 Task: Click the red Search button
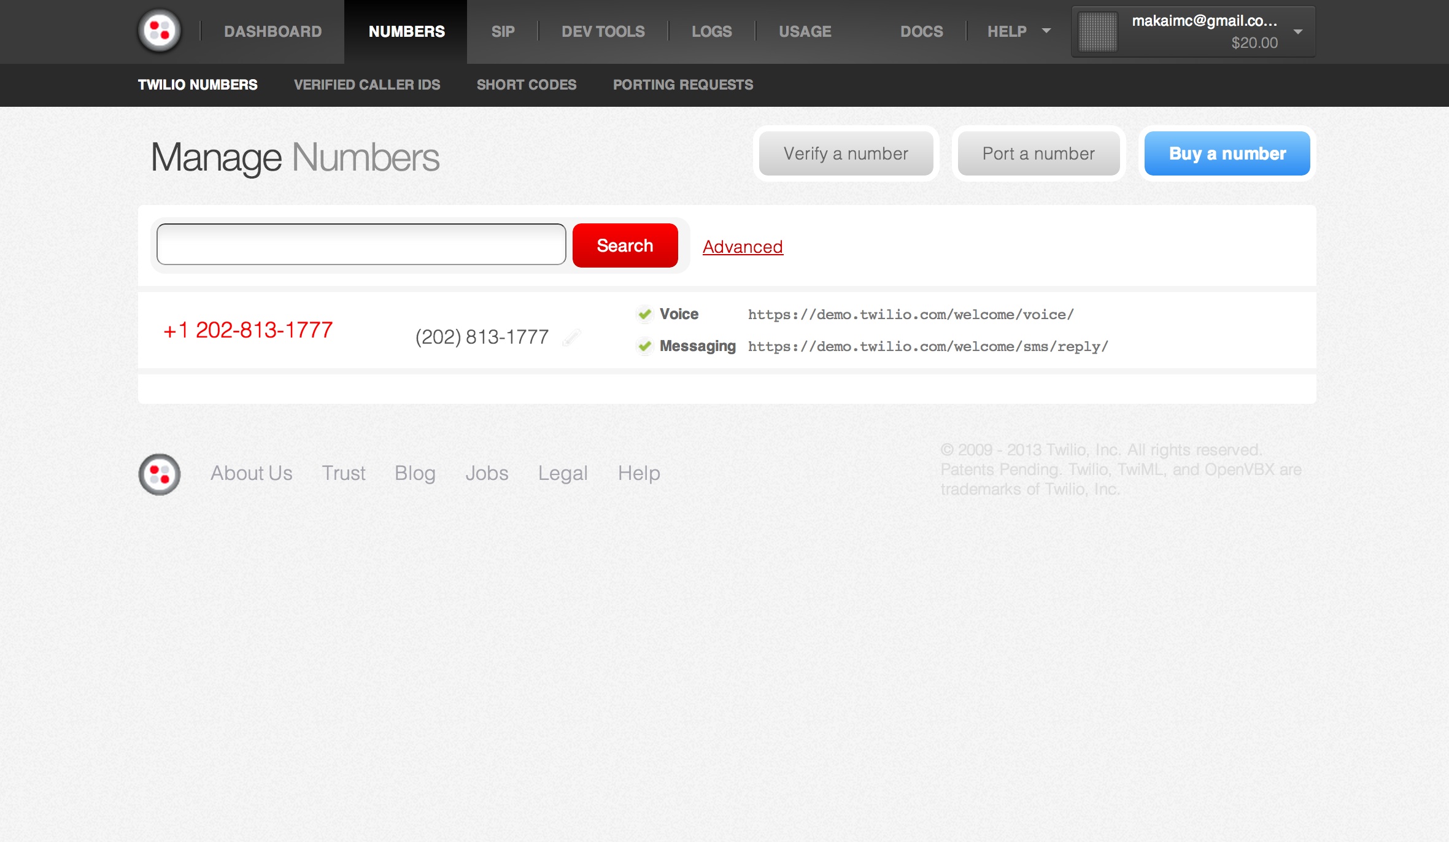[625, 245]
